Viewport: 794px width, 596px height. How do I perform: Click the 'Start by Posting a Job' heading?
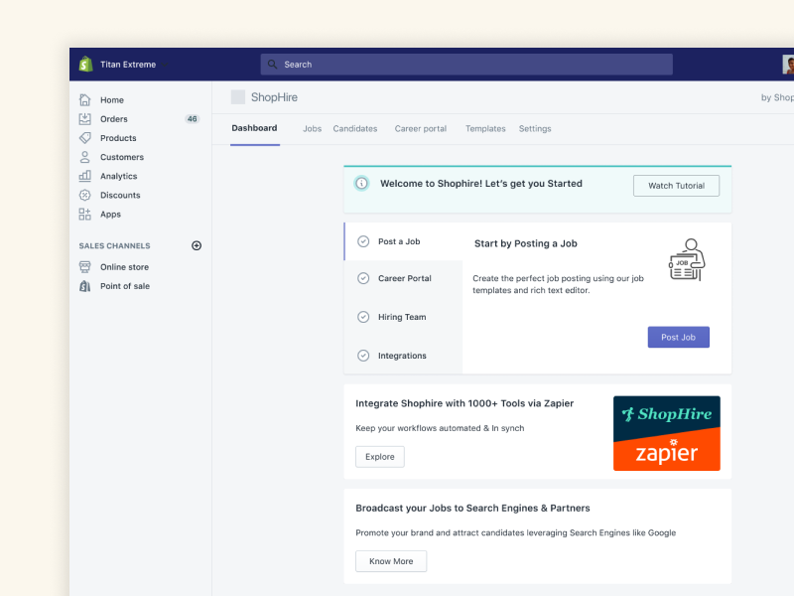pos(526,243)
